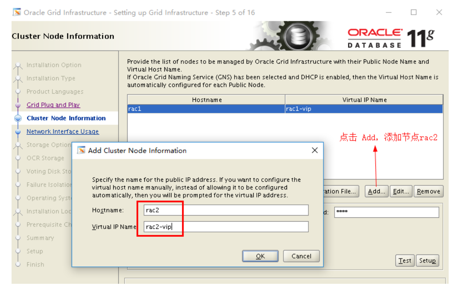Image resolution: width=458 pixels, height=290 pixels.
Task: Click OK in Add Cluster Node dialog
Action: point(260,256)
